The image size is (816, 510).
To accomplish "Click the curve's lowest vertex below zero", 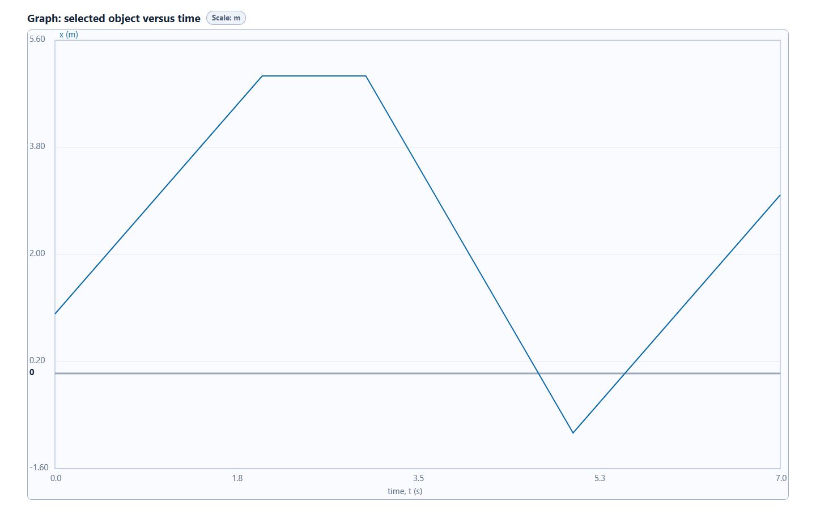I will click(x=573, y=433).
